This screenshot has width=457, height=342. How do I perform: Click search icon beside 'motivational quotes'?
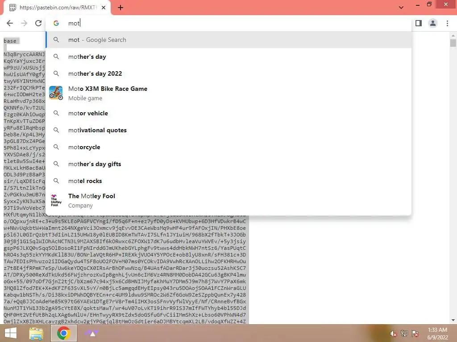pos(56,130)
